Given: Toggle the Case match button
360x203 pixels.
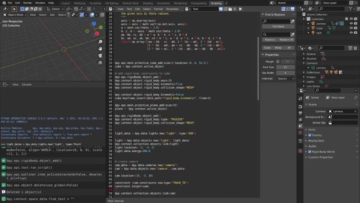Looking at the screenshot, I should point(267,47).
